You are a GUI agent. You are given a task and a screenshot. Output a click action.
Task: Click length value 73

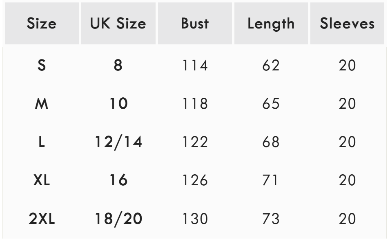(x=271, y=219)
